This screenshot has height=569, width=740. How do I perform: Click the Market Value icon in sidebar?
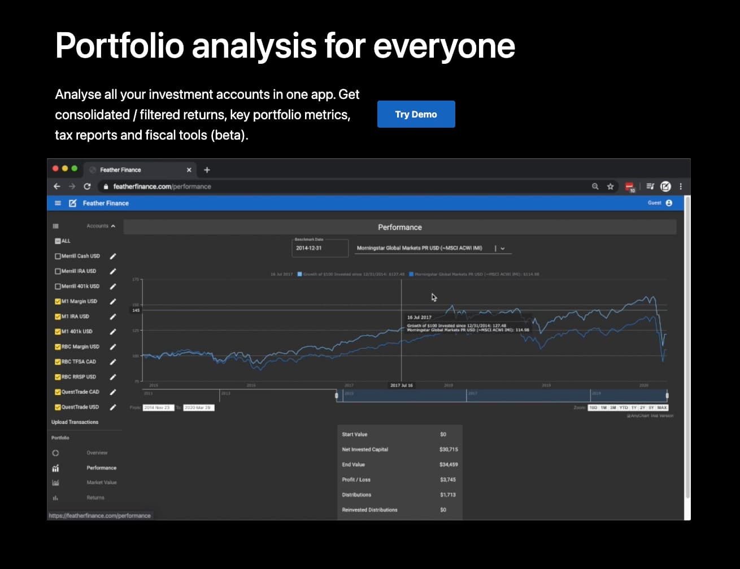tap(55, 483)
